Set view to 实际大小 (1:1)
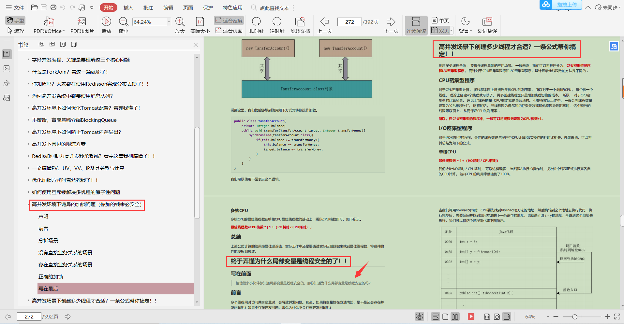This screenshot has width=624, height=324. pos(200,25)
